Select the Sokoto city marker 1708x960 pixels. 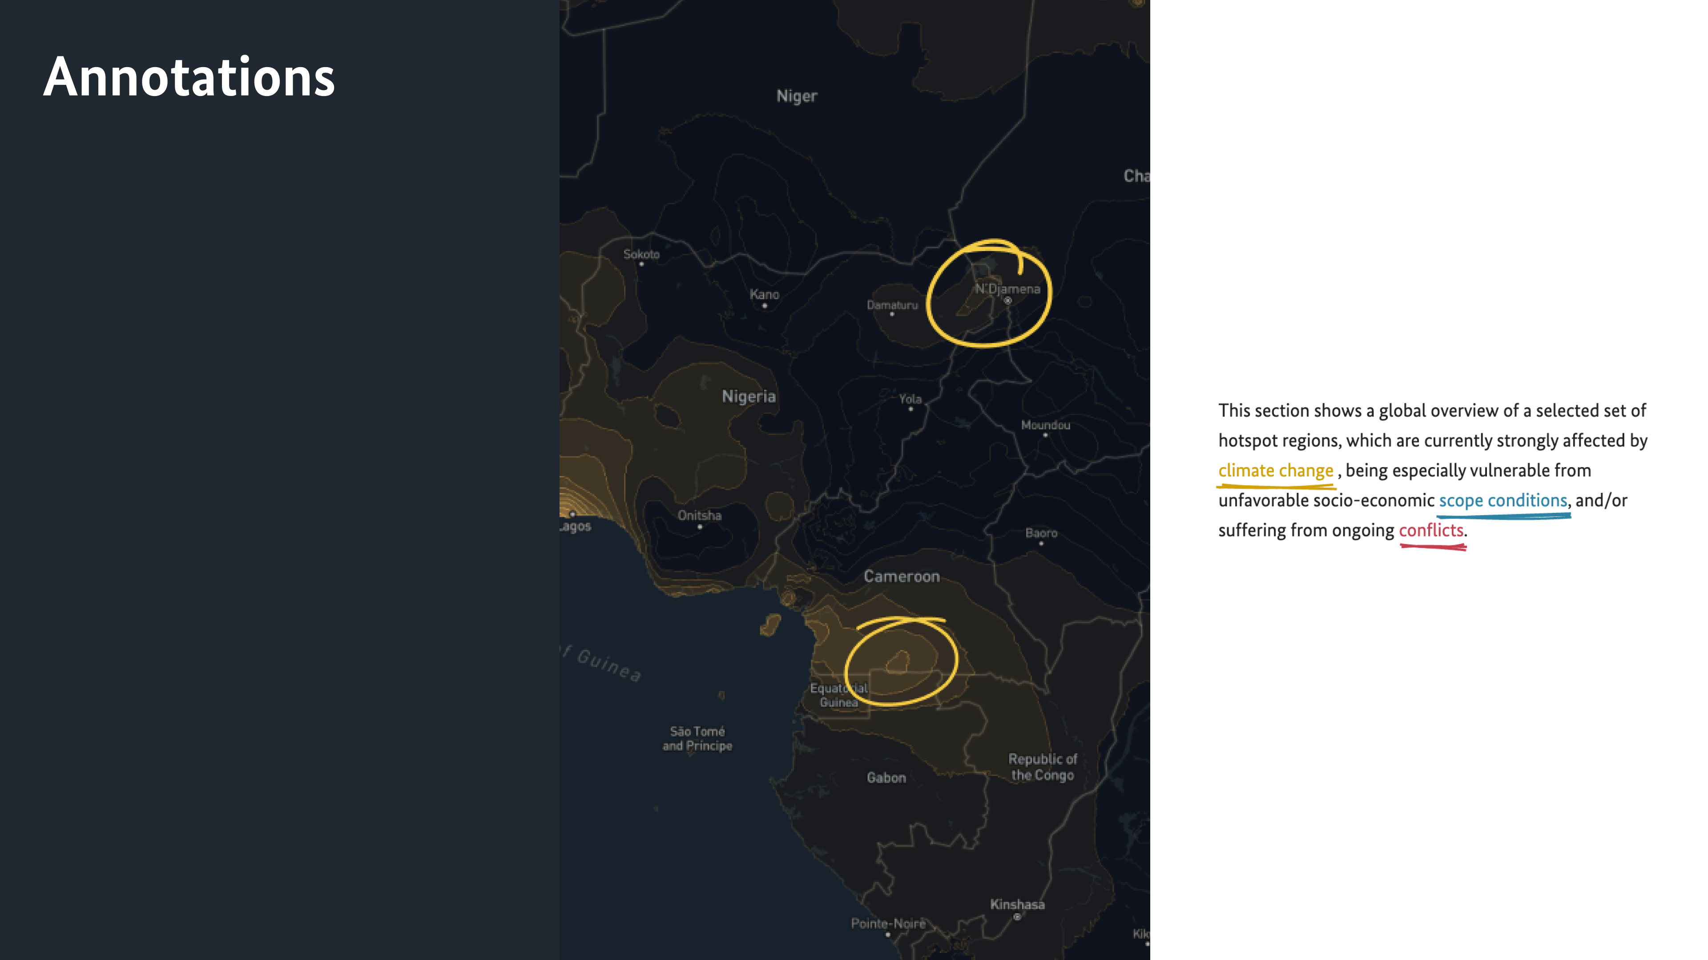click(x=641, y=264)
